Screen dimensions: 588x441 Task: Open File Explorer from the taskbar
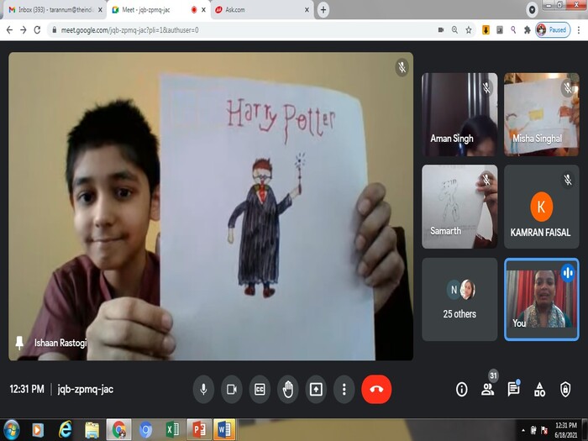(x=92, y=430)
